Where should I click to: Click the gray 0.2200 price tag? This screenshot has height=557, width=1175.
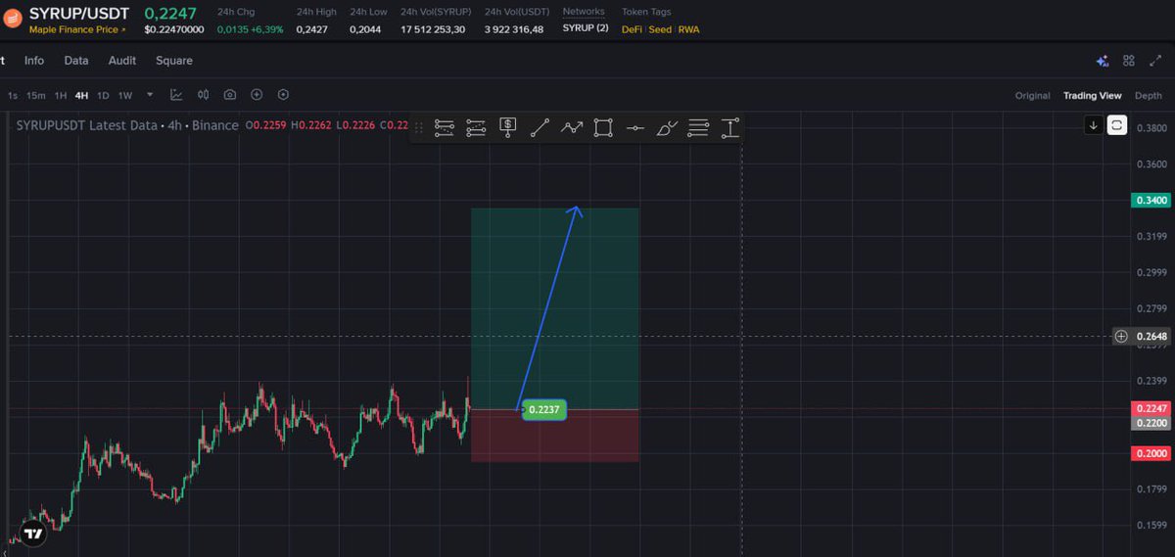[1151, 423]
